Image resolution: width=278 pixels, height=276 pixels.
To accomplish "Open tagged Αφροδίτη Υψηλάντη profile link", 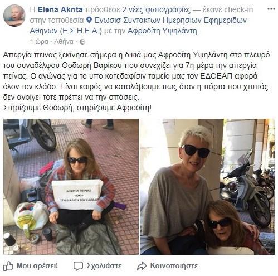I will (162, 31).
